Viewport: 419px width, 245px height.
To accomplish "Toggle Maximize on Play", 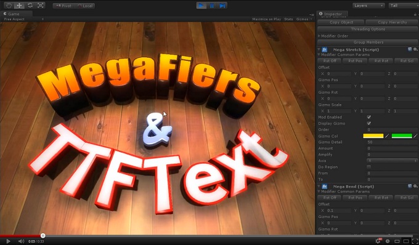I will point(266,19).
